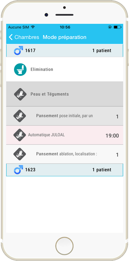Open Pansement pose initiale care item
This screenshot has height=261, width=129.
pyautogui.click(x=64, y=116)
